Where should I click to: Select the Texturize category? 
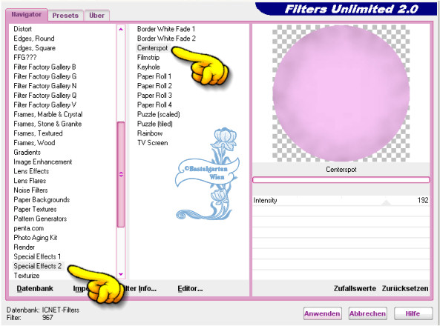click(27, 276)
